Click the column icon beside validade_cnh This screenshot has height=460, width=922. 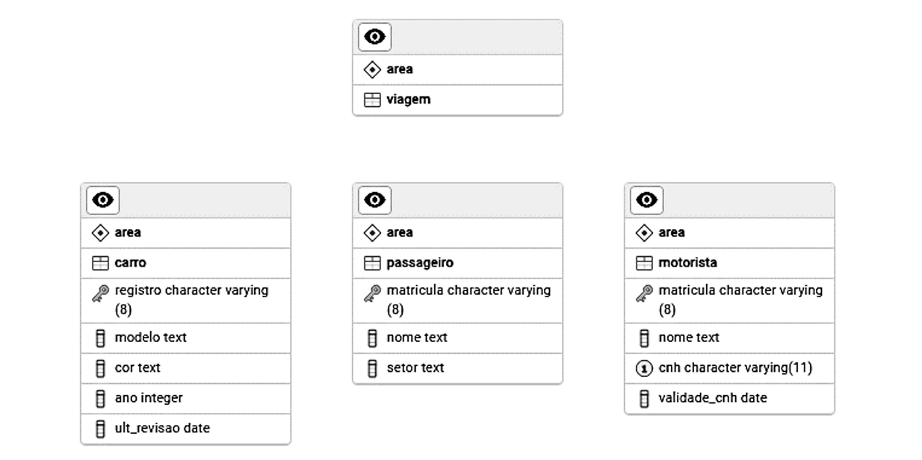[x=644, y=399]
